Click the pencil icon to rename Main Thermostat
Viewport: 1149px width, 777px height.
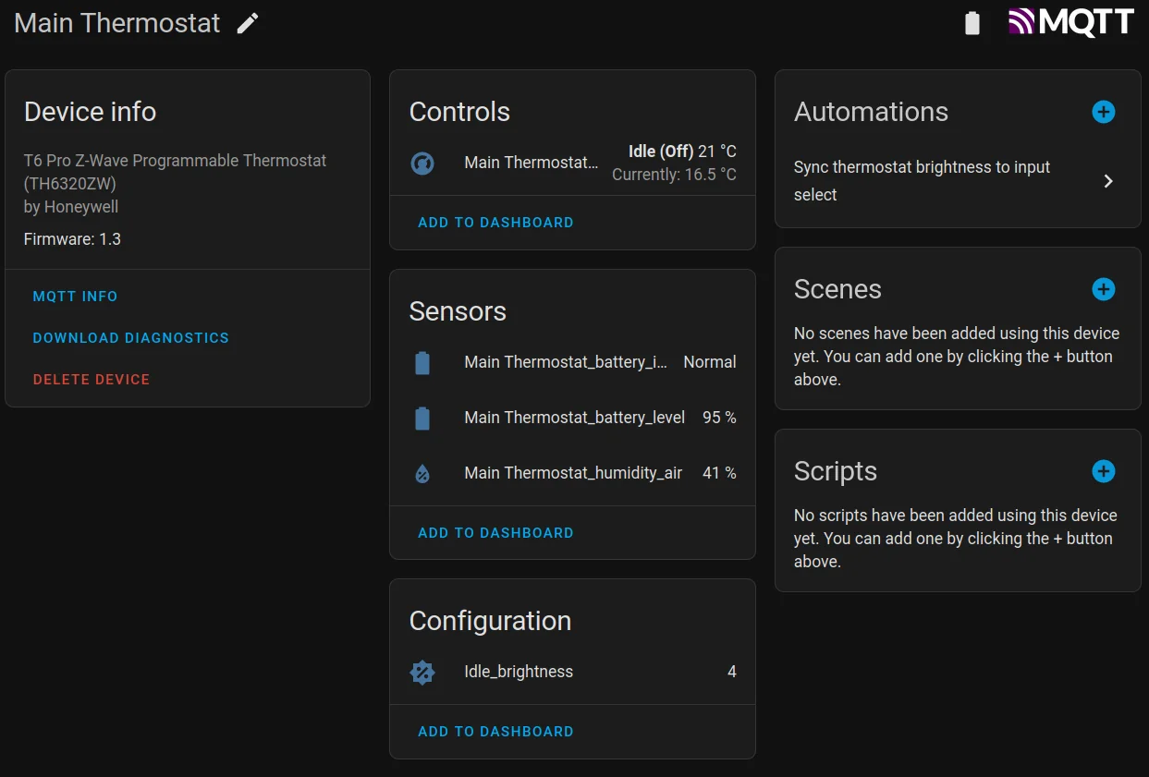point(247,22)
